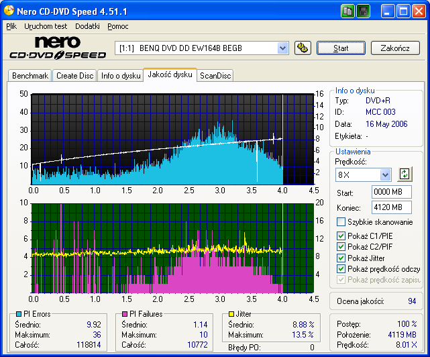Expand the BENQ DVD drive dropdown
Image resolution: width=430 pixels, height=357 pixels.
pos(282,48)
